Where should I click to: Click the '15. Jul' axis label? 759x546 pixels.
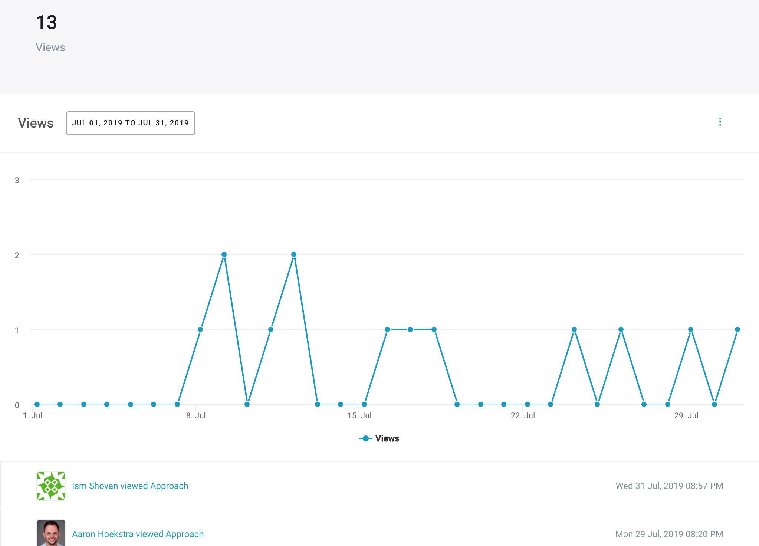point(359,416)
